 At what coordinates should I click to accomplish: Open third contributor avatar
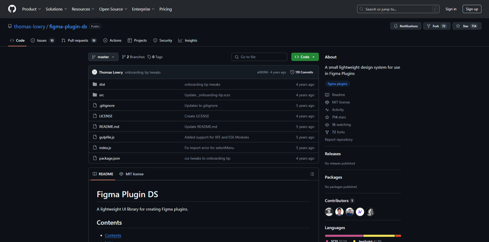(x=350, y=212)
